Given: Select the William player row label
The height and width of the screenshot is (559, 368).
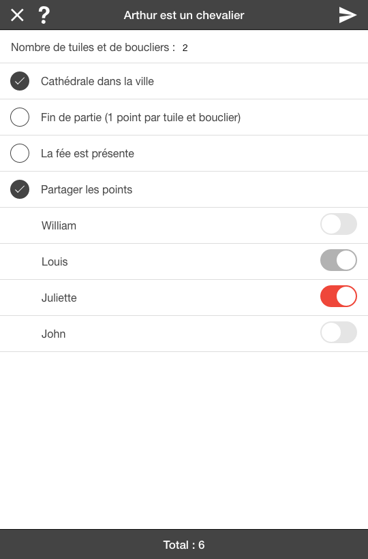Looking at the screenshot, I should [59, 225].
